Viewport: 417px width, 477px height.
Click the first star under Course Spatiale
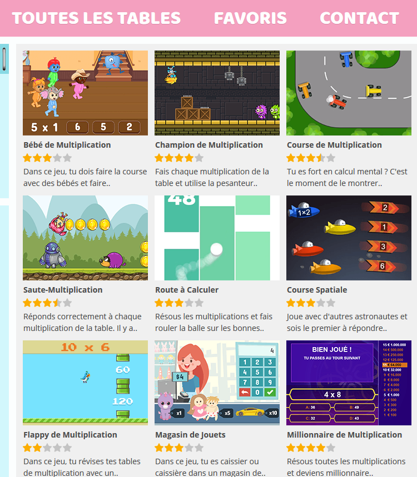(291, 303)
